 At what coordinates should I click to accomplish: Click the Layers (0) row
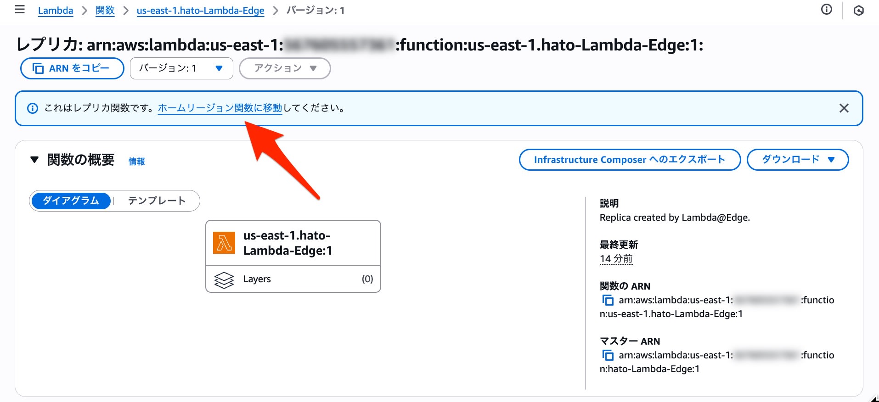click(293, 279)
